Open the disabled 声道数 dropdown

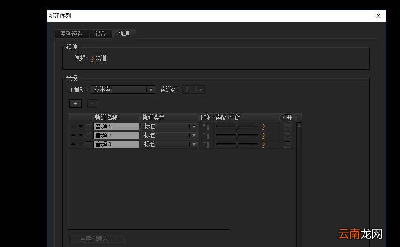coord(193,90)
